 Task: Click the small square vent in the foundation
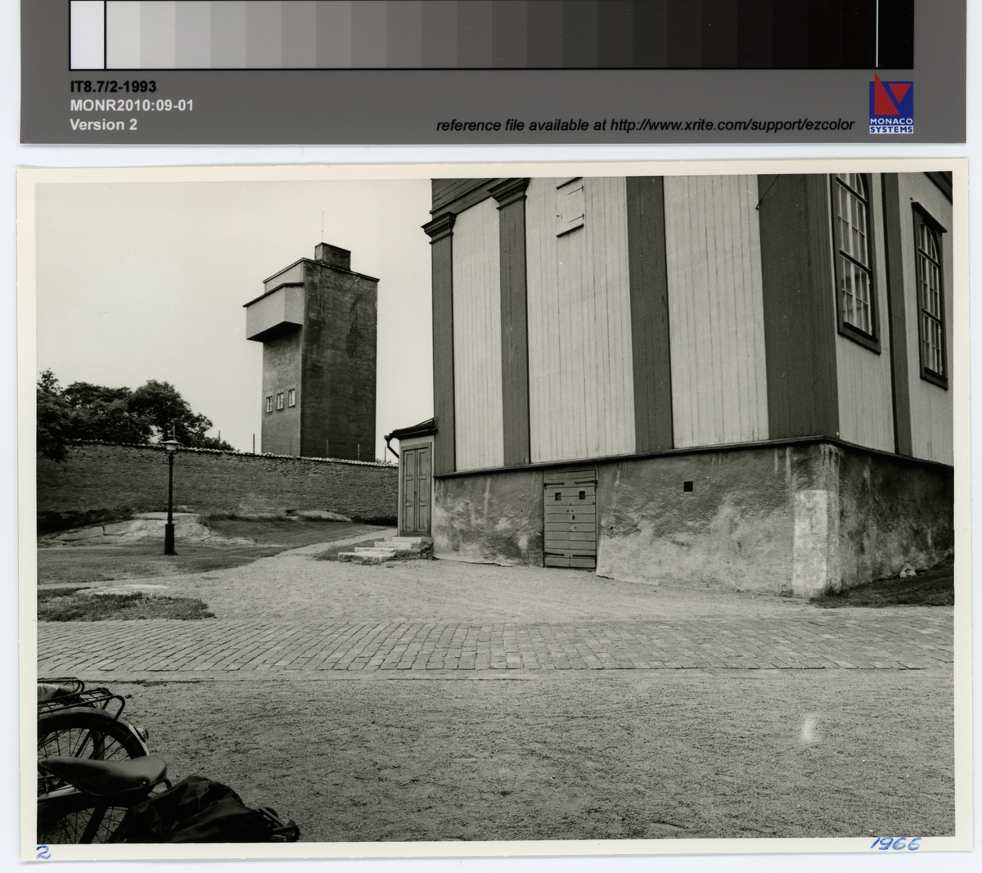[688, 487]
